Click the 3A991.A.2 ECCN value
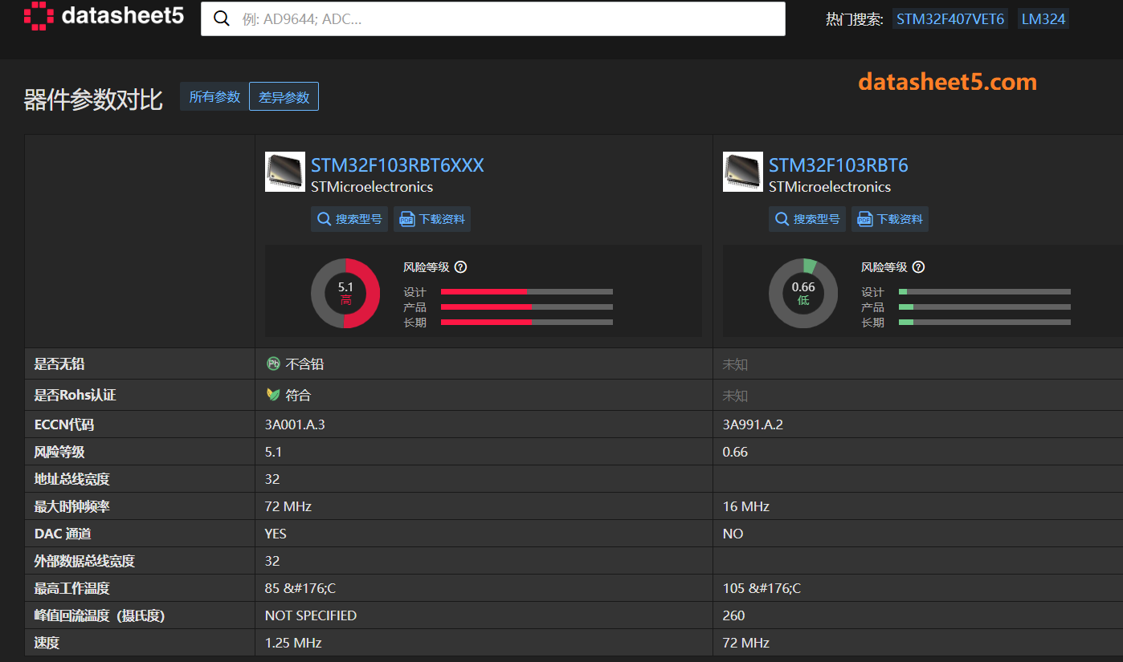 753,424
